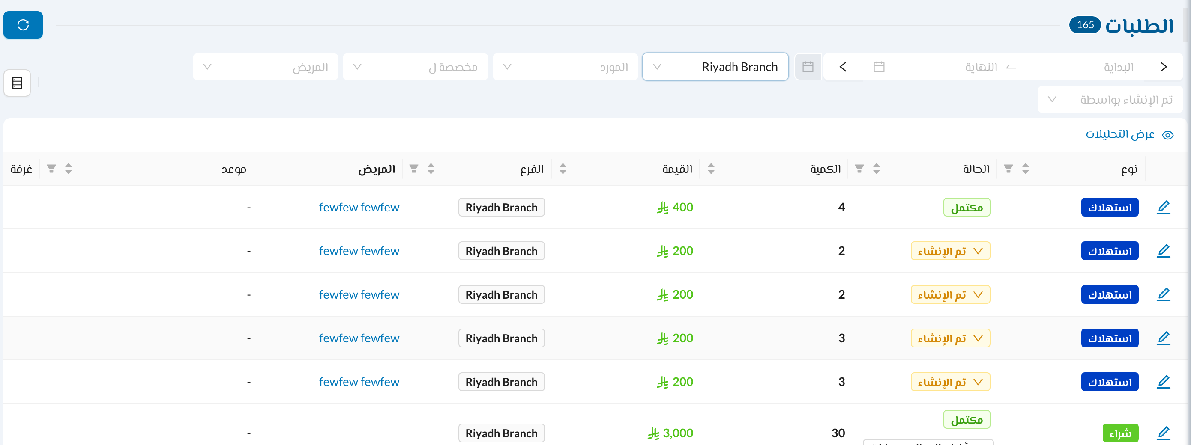This screenshot has width=1191, height=445.
Task: Click the left arrow beside the end date
Action: click(x=843, y=67)
